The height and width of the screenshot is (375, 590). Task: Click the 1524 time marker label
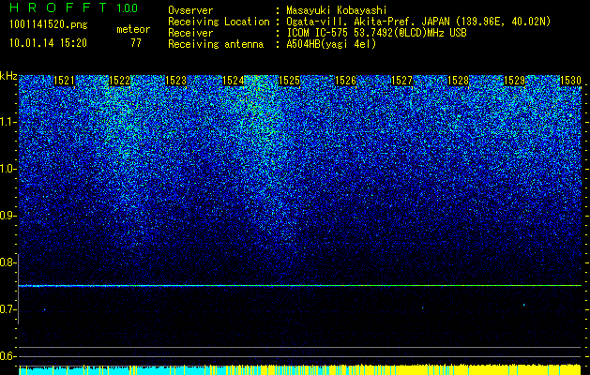click(233, 81)
